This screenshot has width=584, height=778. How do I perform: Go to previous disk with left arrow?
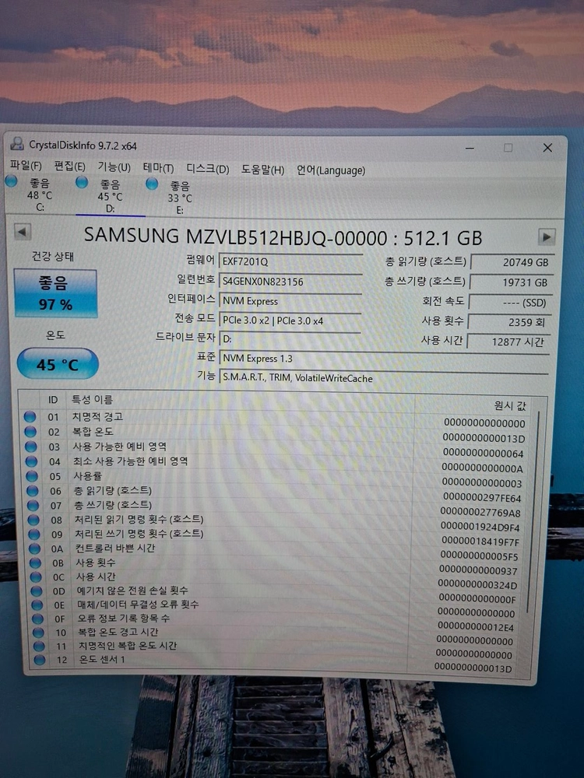click(23, 232)
